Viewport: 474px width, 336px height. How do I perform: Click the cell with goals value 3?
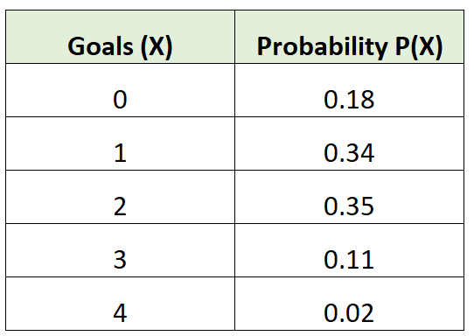click(120, 250)
